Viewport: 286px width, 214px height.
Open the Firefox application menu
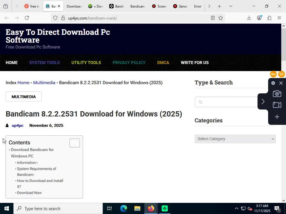[x=279, y=18]
